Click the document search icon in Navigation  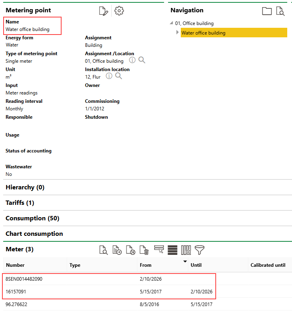(280, 11)
